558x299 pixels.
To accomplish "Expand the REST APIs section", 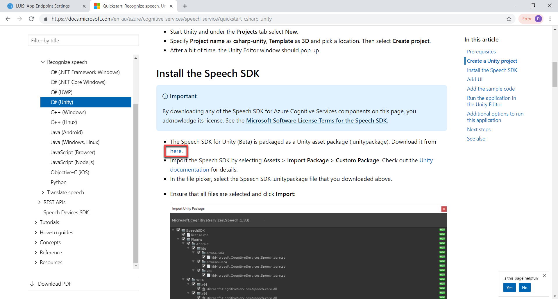I will pos(39,202).
